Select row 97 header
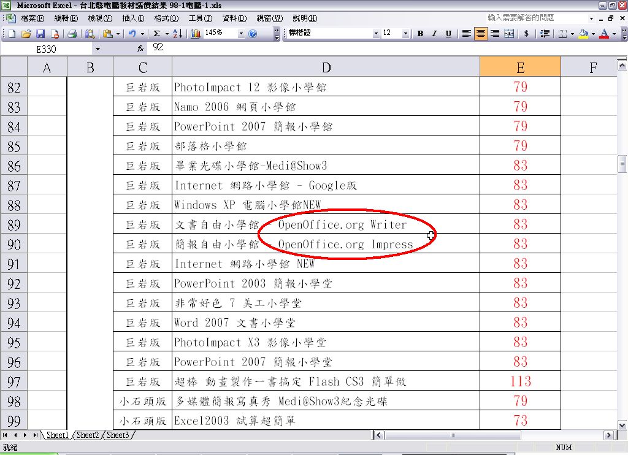 click(x=13, y=381)
